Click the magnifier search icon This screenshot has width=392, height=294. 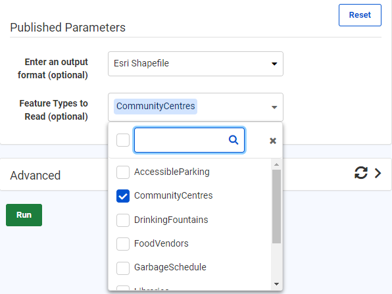(233, 140)
